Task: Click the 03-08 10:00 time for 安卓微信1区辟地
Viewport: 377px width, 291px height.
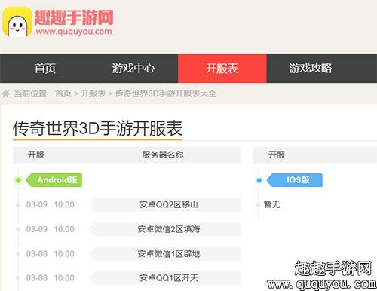Action: 51,254
